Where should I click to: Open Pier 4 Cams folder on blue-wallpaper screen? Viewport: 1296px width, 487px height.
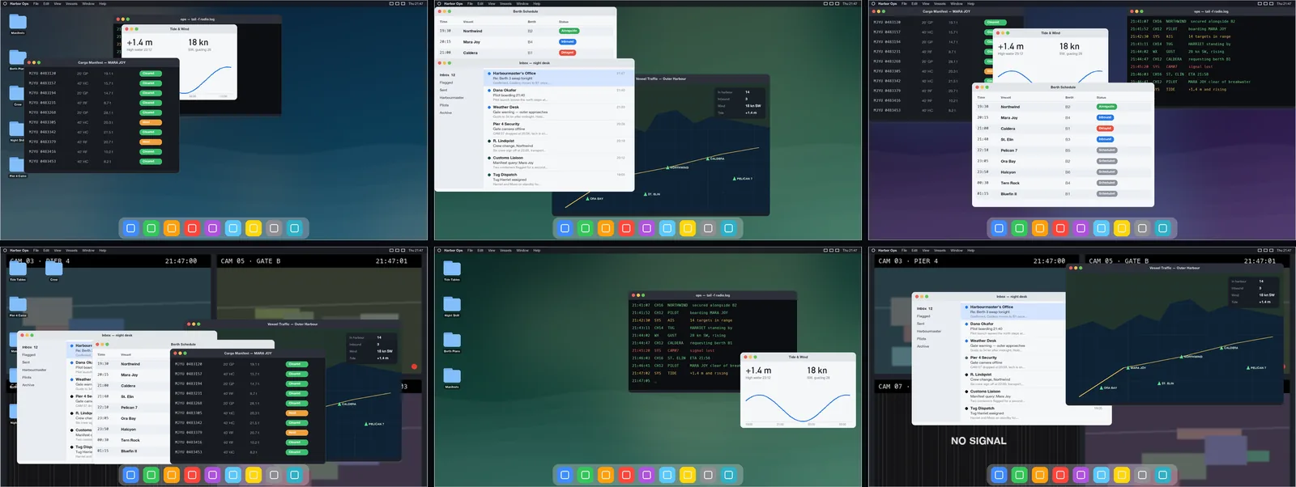[17, 166]
